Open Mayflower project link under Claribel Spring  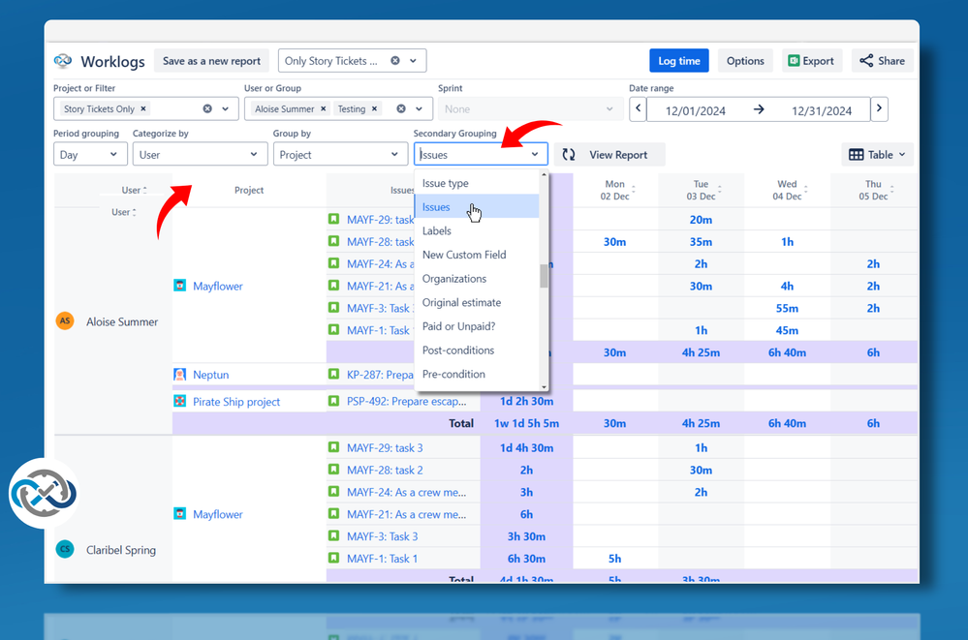click(217, 514)
